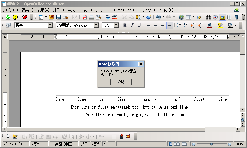
Task: Click the red heart toolbar icon
Action: pyautogui.click(x=24, y=17)
